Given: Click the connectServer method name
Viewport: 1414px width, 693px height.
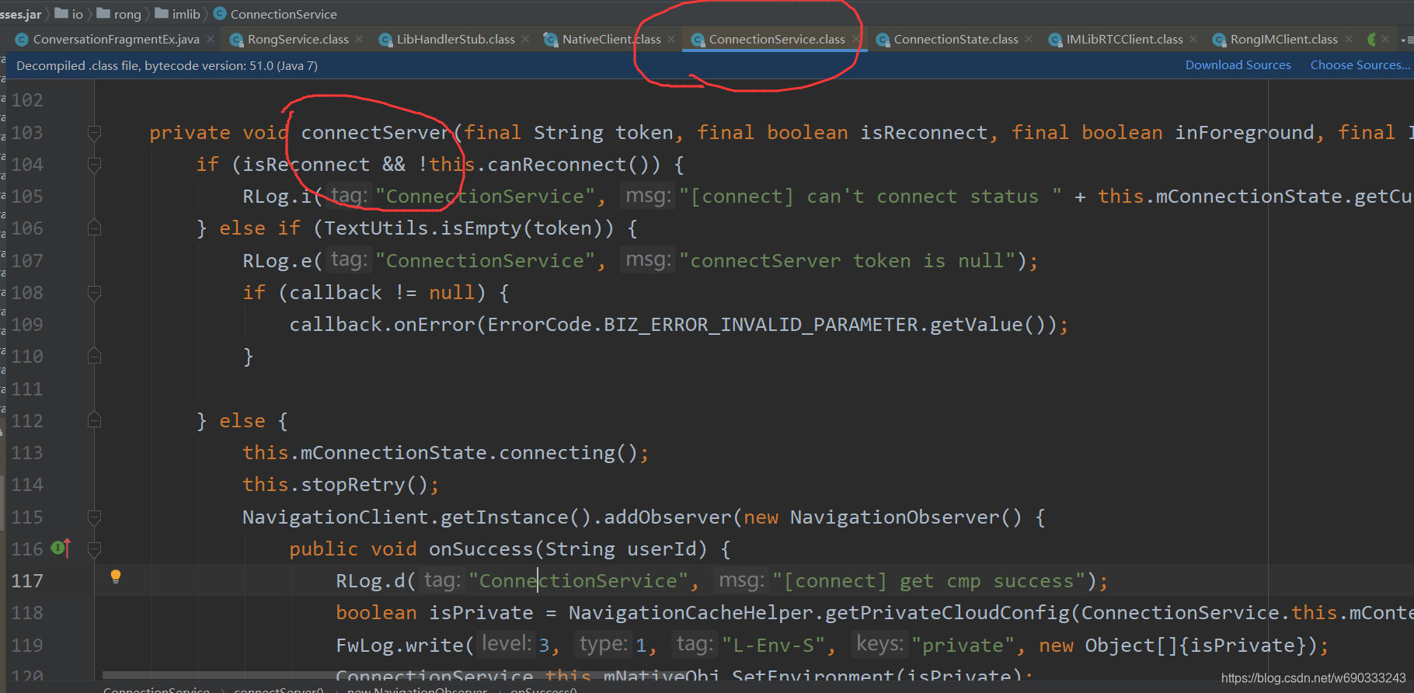Looking at the screenshot, I should pyautogui.click(x=376, y=133).
